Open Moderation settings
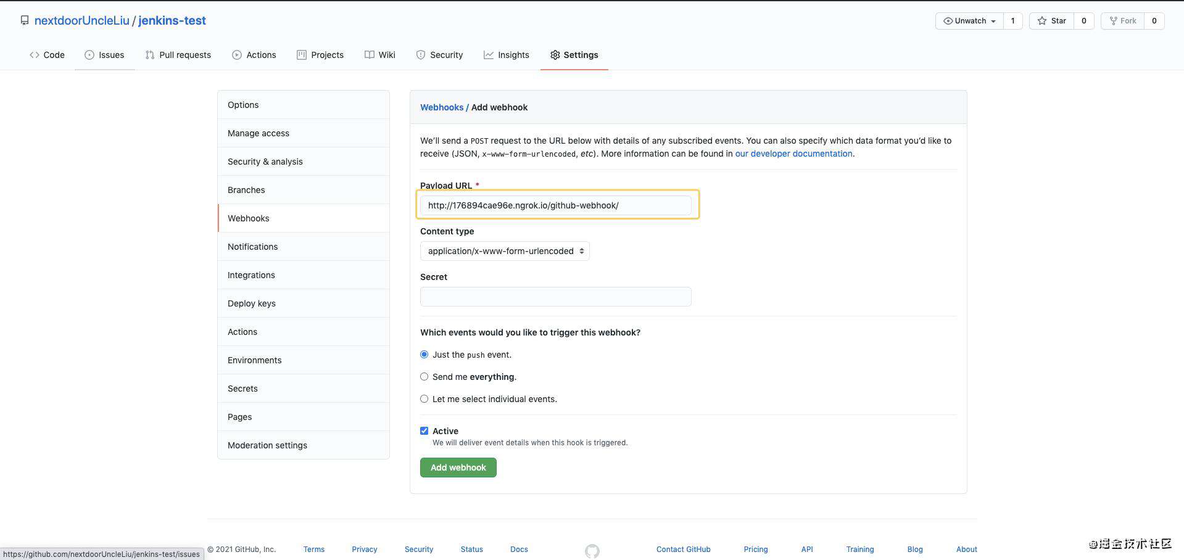The width and height of the screenshot is (1184, 560). 304,445
